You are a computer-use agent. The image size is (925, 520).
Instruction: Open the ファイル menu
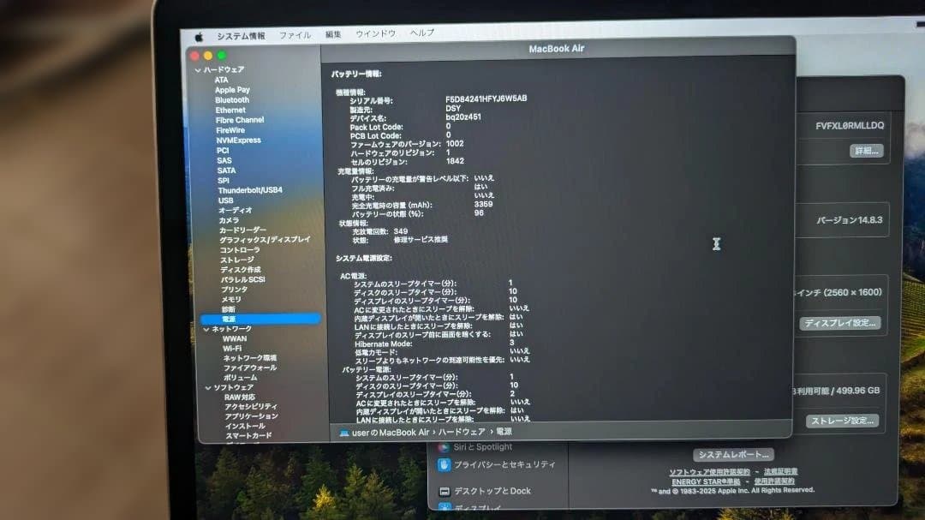(295, 36)
